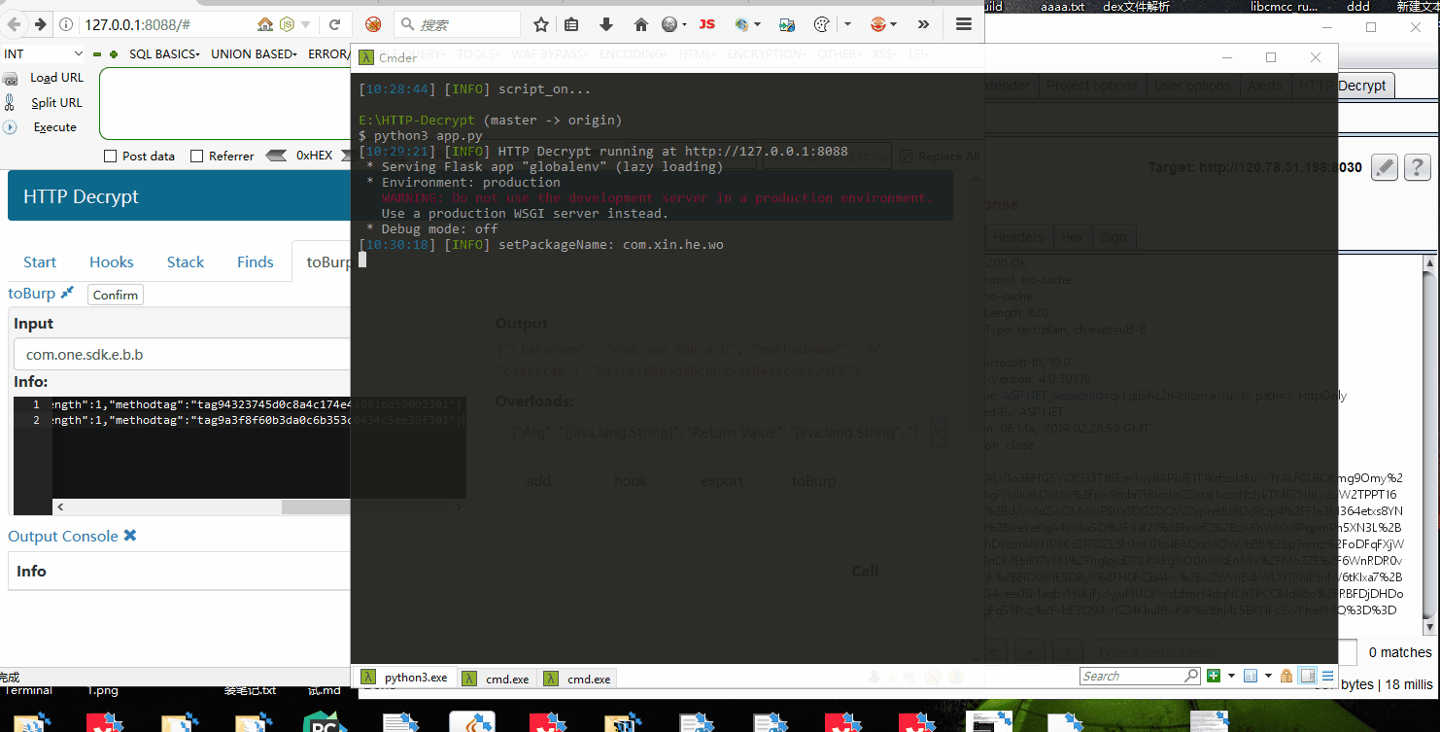Viewport: 1440px width, 732px height.
Task: Select the python3.exe console tab
Action: tap(404, 678)
